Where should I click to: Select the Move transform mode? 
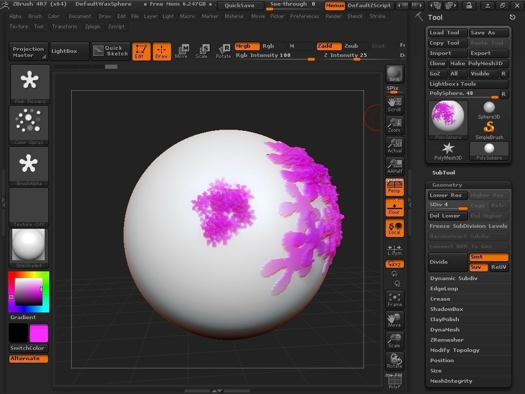click(x=181, y=51)
